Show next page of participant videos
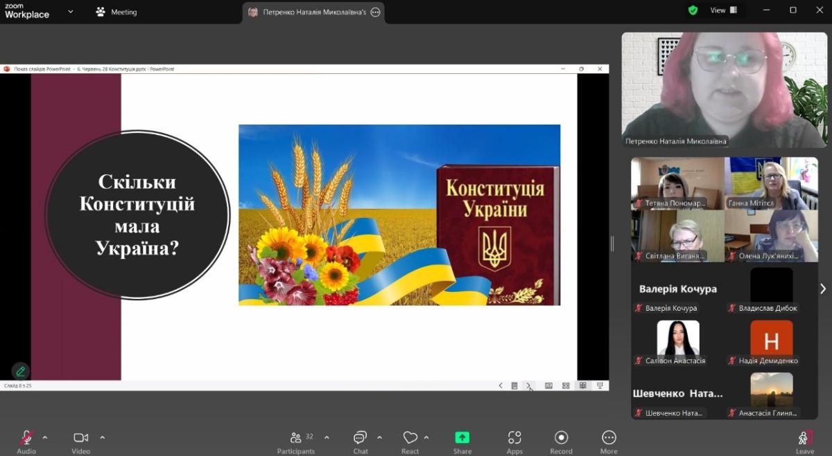This screenshot has width=832, height=456. 823,289
